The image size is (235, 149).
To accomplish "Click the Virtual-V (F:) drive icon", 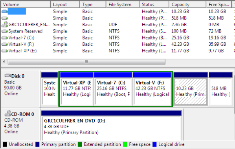I will click(5, 44).
